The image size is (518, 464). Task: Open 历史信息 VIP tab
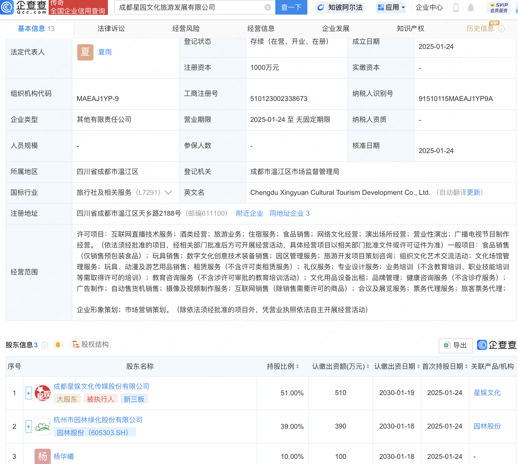pos(480,29)
